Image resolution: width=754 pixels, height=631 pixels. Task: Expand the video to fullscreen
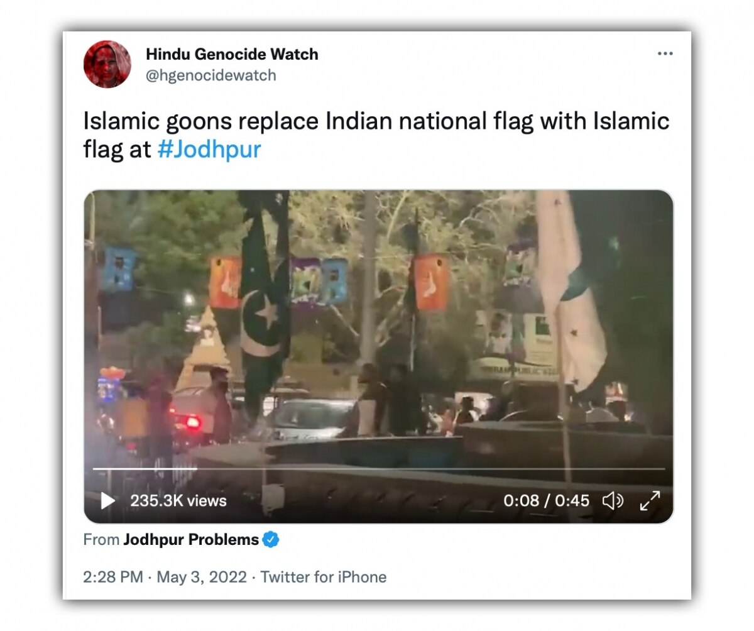(x=650, y=501)
